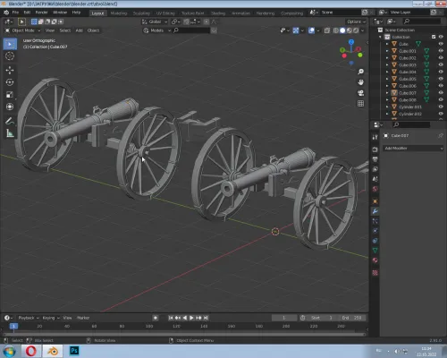
Task: Open the Edit menu
Action: click(27, 13)
